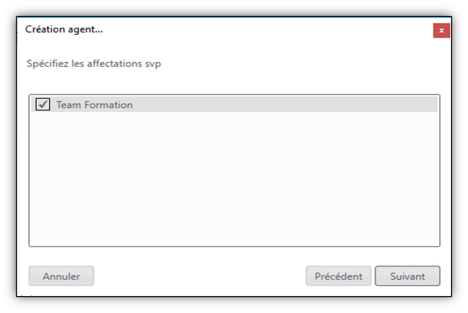Cancel agent creation with Annuler
Screen dimensions: 468x313
click(x=61, y=276)
